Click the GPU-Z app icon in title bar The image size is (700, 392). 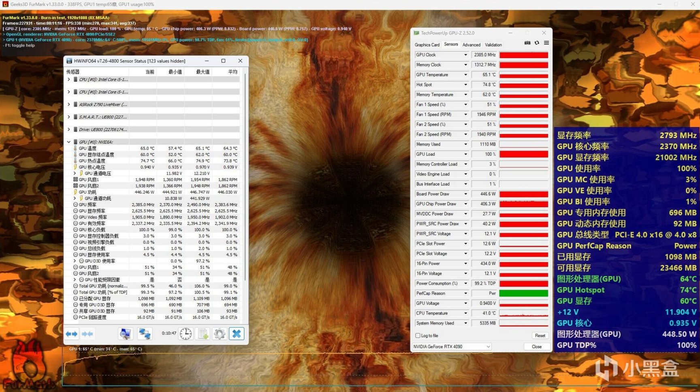[x=416, y=33]
